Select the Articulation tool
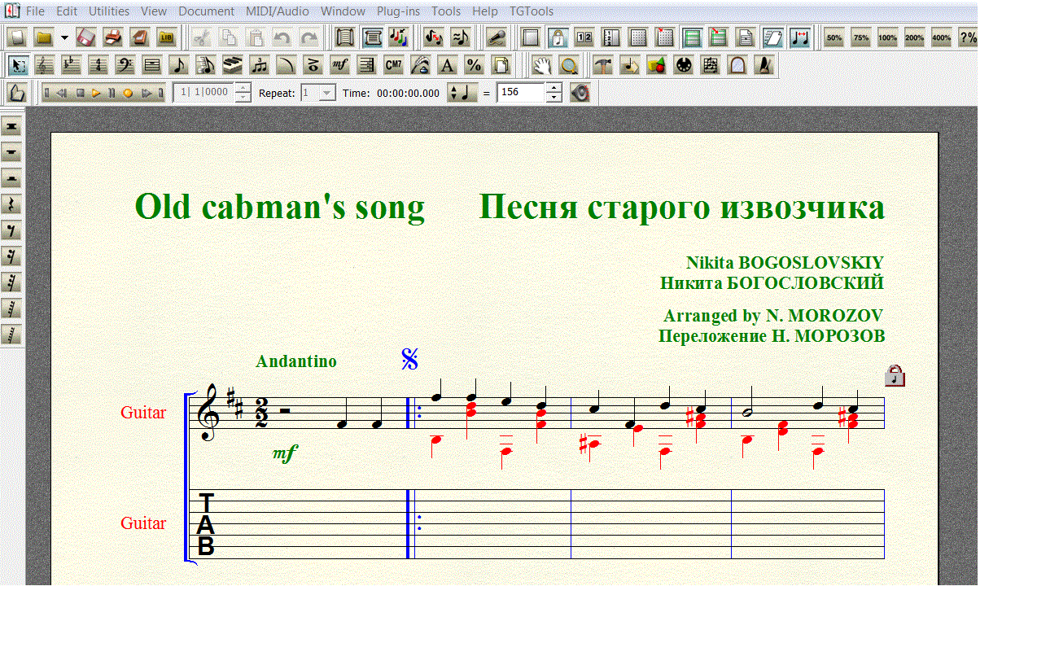 pyautogui.click(x=313, y=65)
